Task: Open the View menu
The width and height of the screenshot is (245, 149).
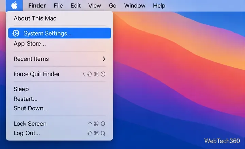Action: tap(95, 6)
